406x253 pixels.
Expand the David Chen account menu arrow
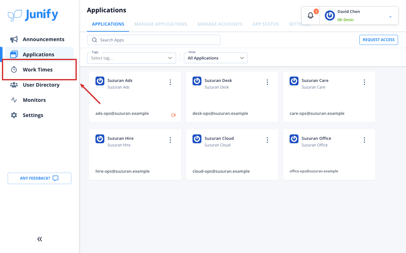(390, 17)
